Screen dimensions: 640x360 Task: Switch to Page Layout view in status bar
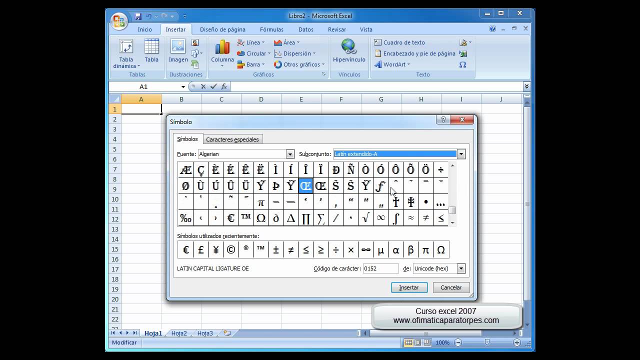point(417,342)
